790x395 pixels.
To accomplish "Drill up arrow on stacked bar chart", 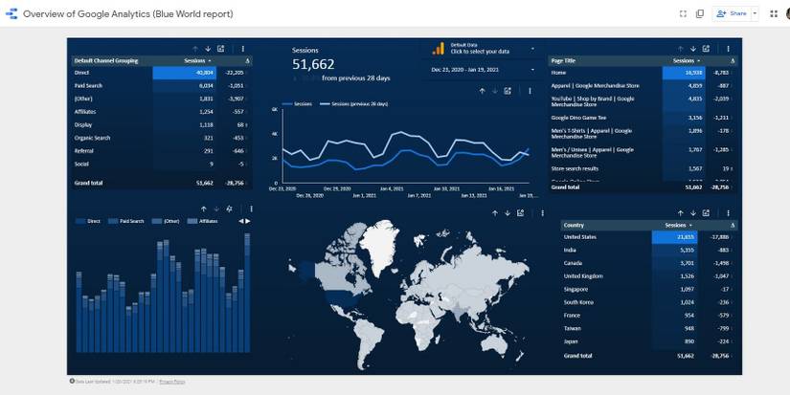I will 204,208.
